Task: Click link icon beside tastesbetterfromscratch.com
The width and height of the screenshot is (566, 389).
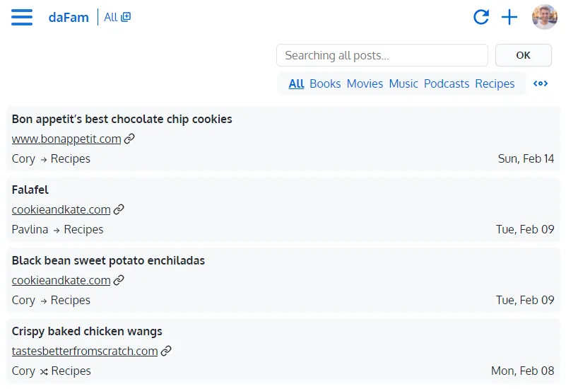Action: [x=166, y=351]
